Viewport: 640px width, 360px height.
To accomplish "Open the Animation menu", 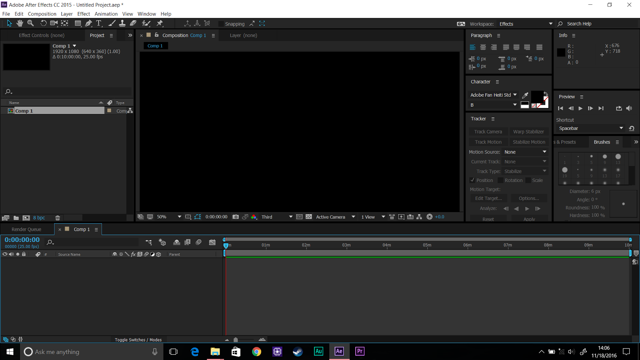I will coord(106,14).
